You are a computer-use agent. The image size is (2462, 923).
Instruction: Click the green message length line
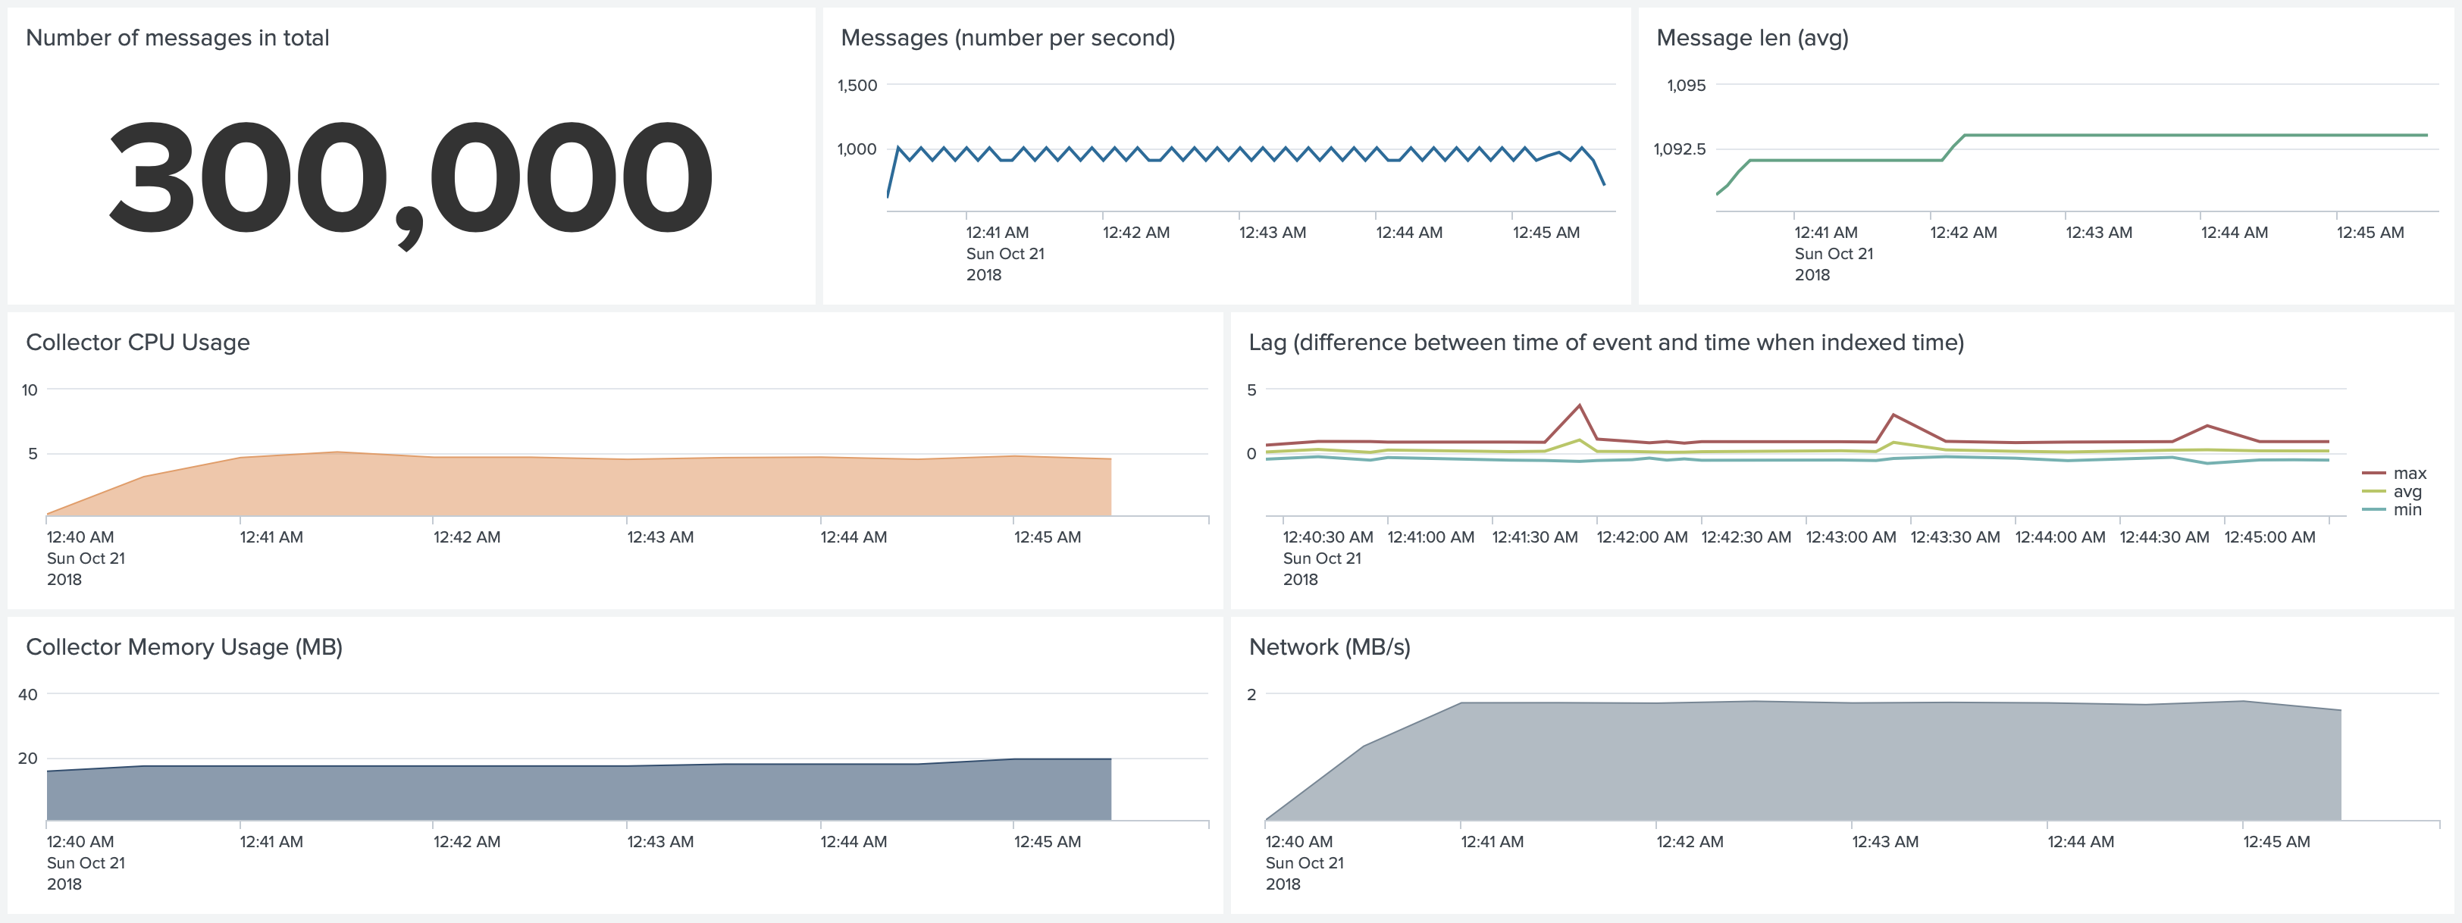[x=2198, y=136]
